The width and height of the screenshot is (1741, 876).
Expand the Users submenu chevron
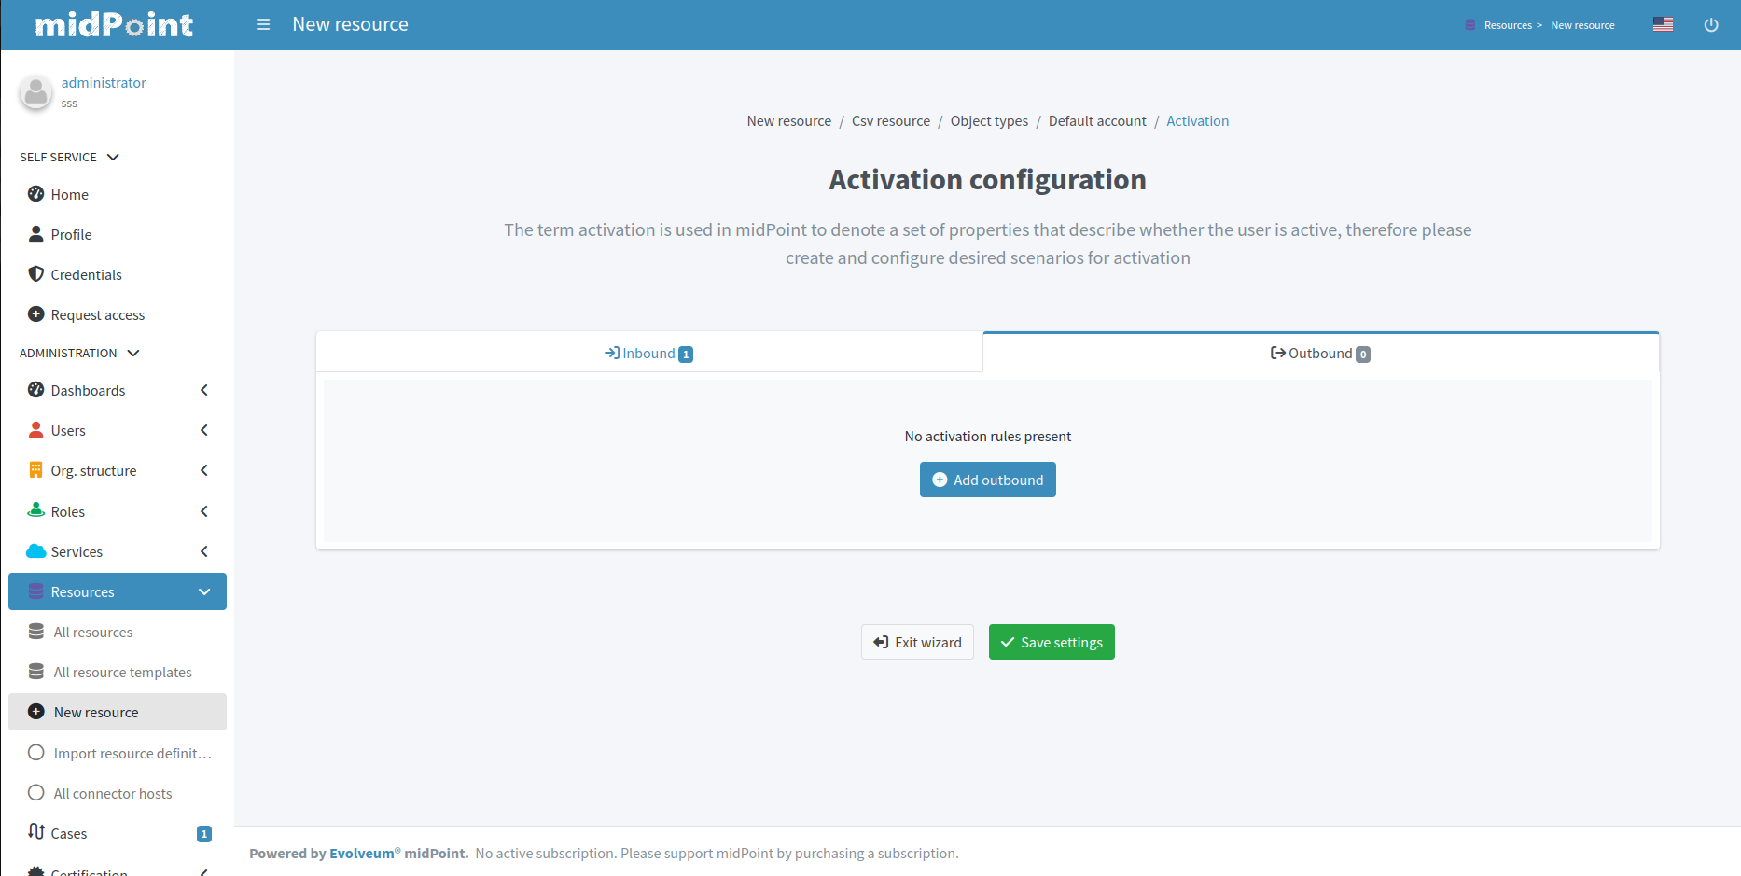tap(204, 430)
